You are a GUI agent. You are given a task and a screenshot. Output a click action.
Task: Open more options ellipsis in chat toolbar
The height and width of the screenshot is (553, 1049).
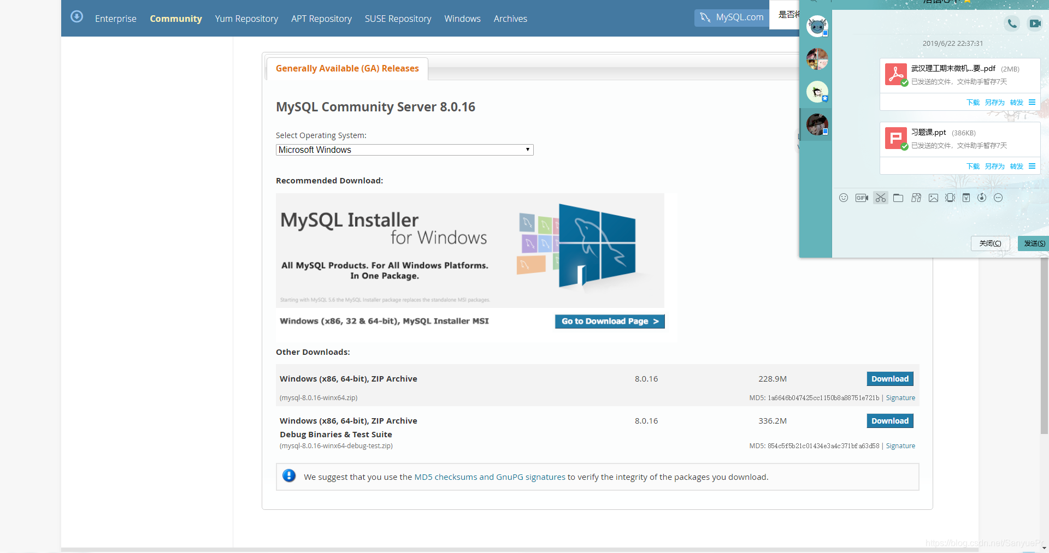point(998,198)
